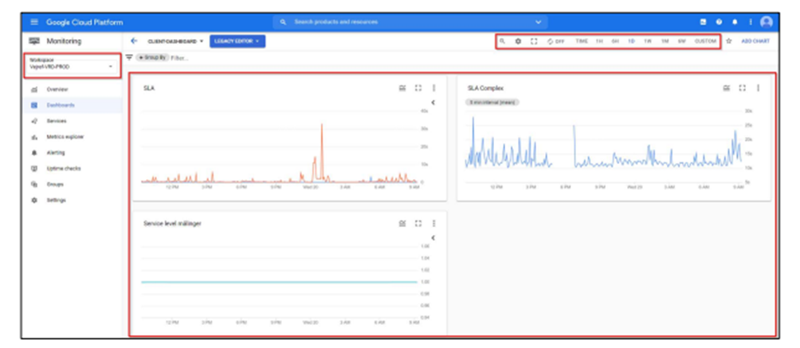Toggle the legend view on Service level chart
Viewport: 800px width, 348px height.
click(x=402, y=224)
